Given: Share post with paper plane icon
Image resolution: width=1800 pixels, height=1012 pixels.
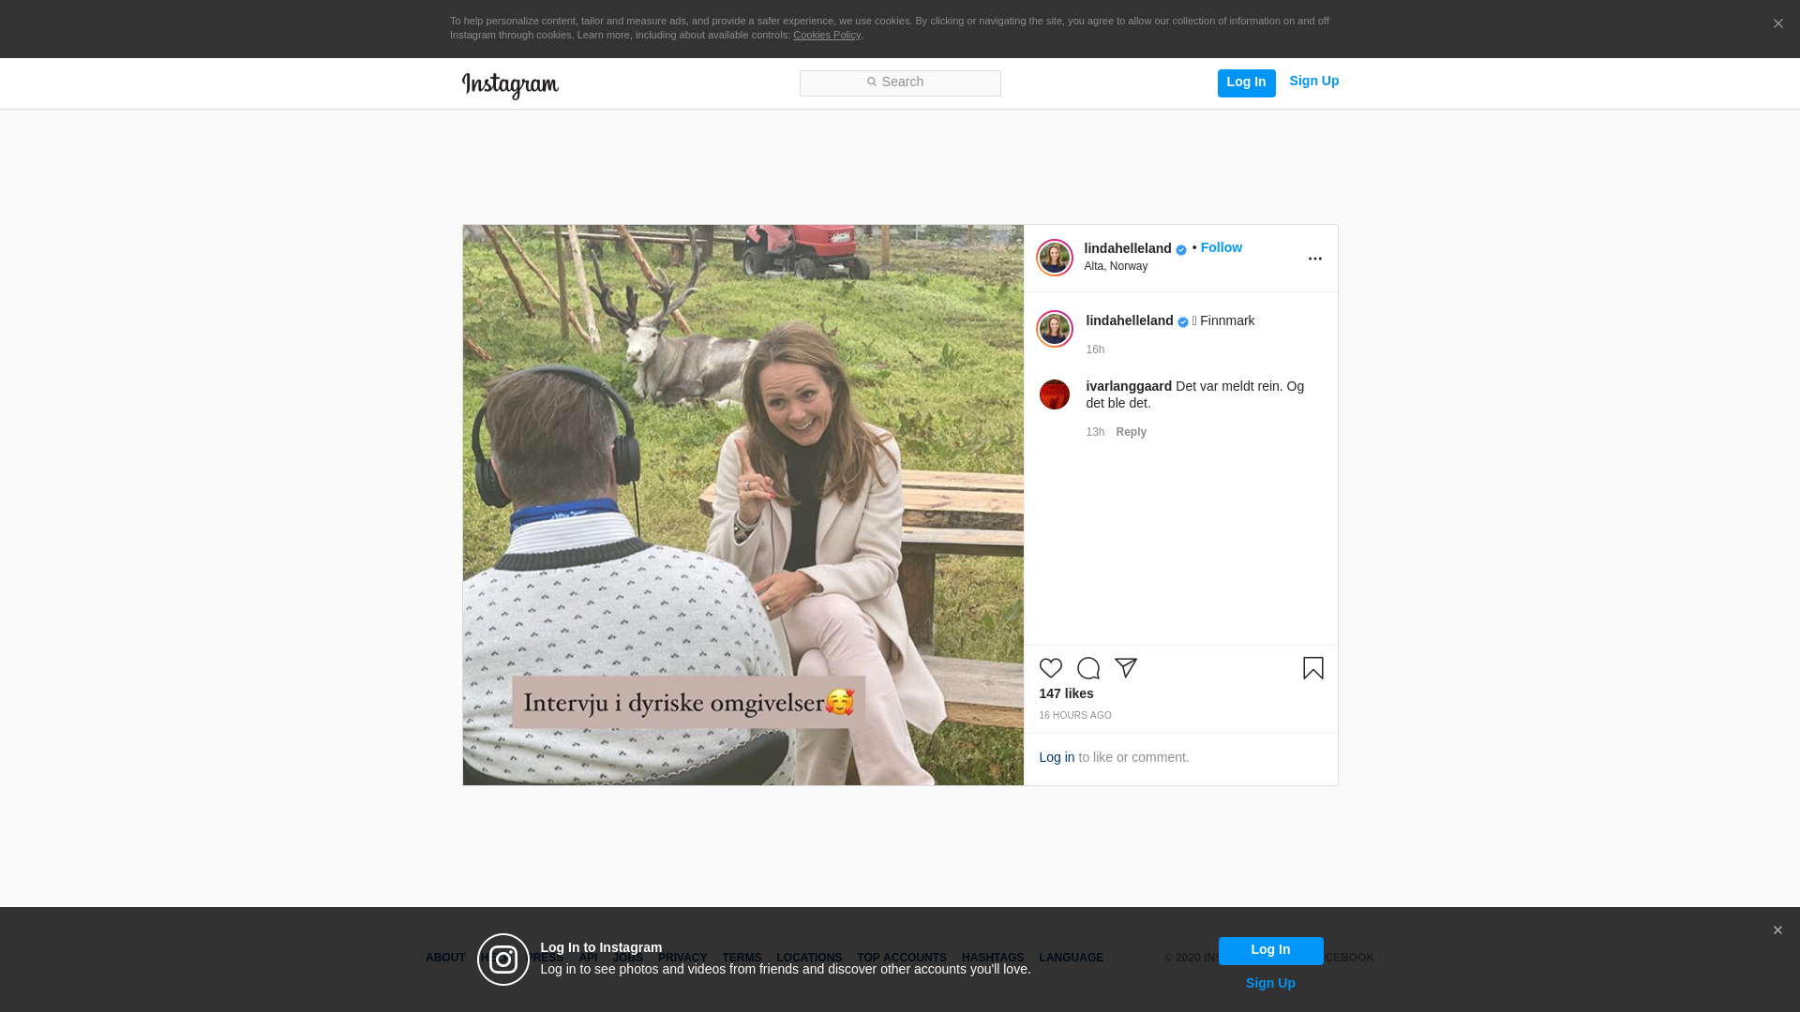Looking at the screenshot, I should (1125, 668).
